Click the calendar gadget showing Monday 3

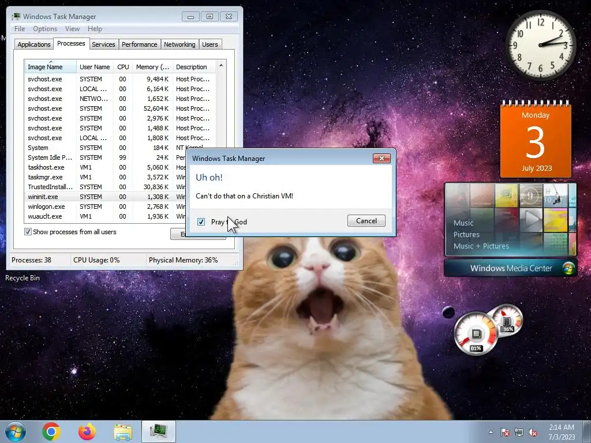pyautogui.click(x=536, y=139)
